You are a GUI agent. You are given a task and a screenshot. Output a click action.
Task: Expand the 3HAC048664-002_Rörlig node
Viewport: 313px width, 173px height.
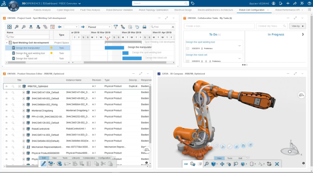24,105
